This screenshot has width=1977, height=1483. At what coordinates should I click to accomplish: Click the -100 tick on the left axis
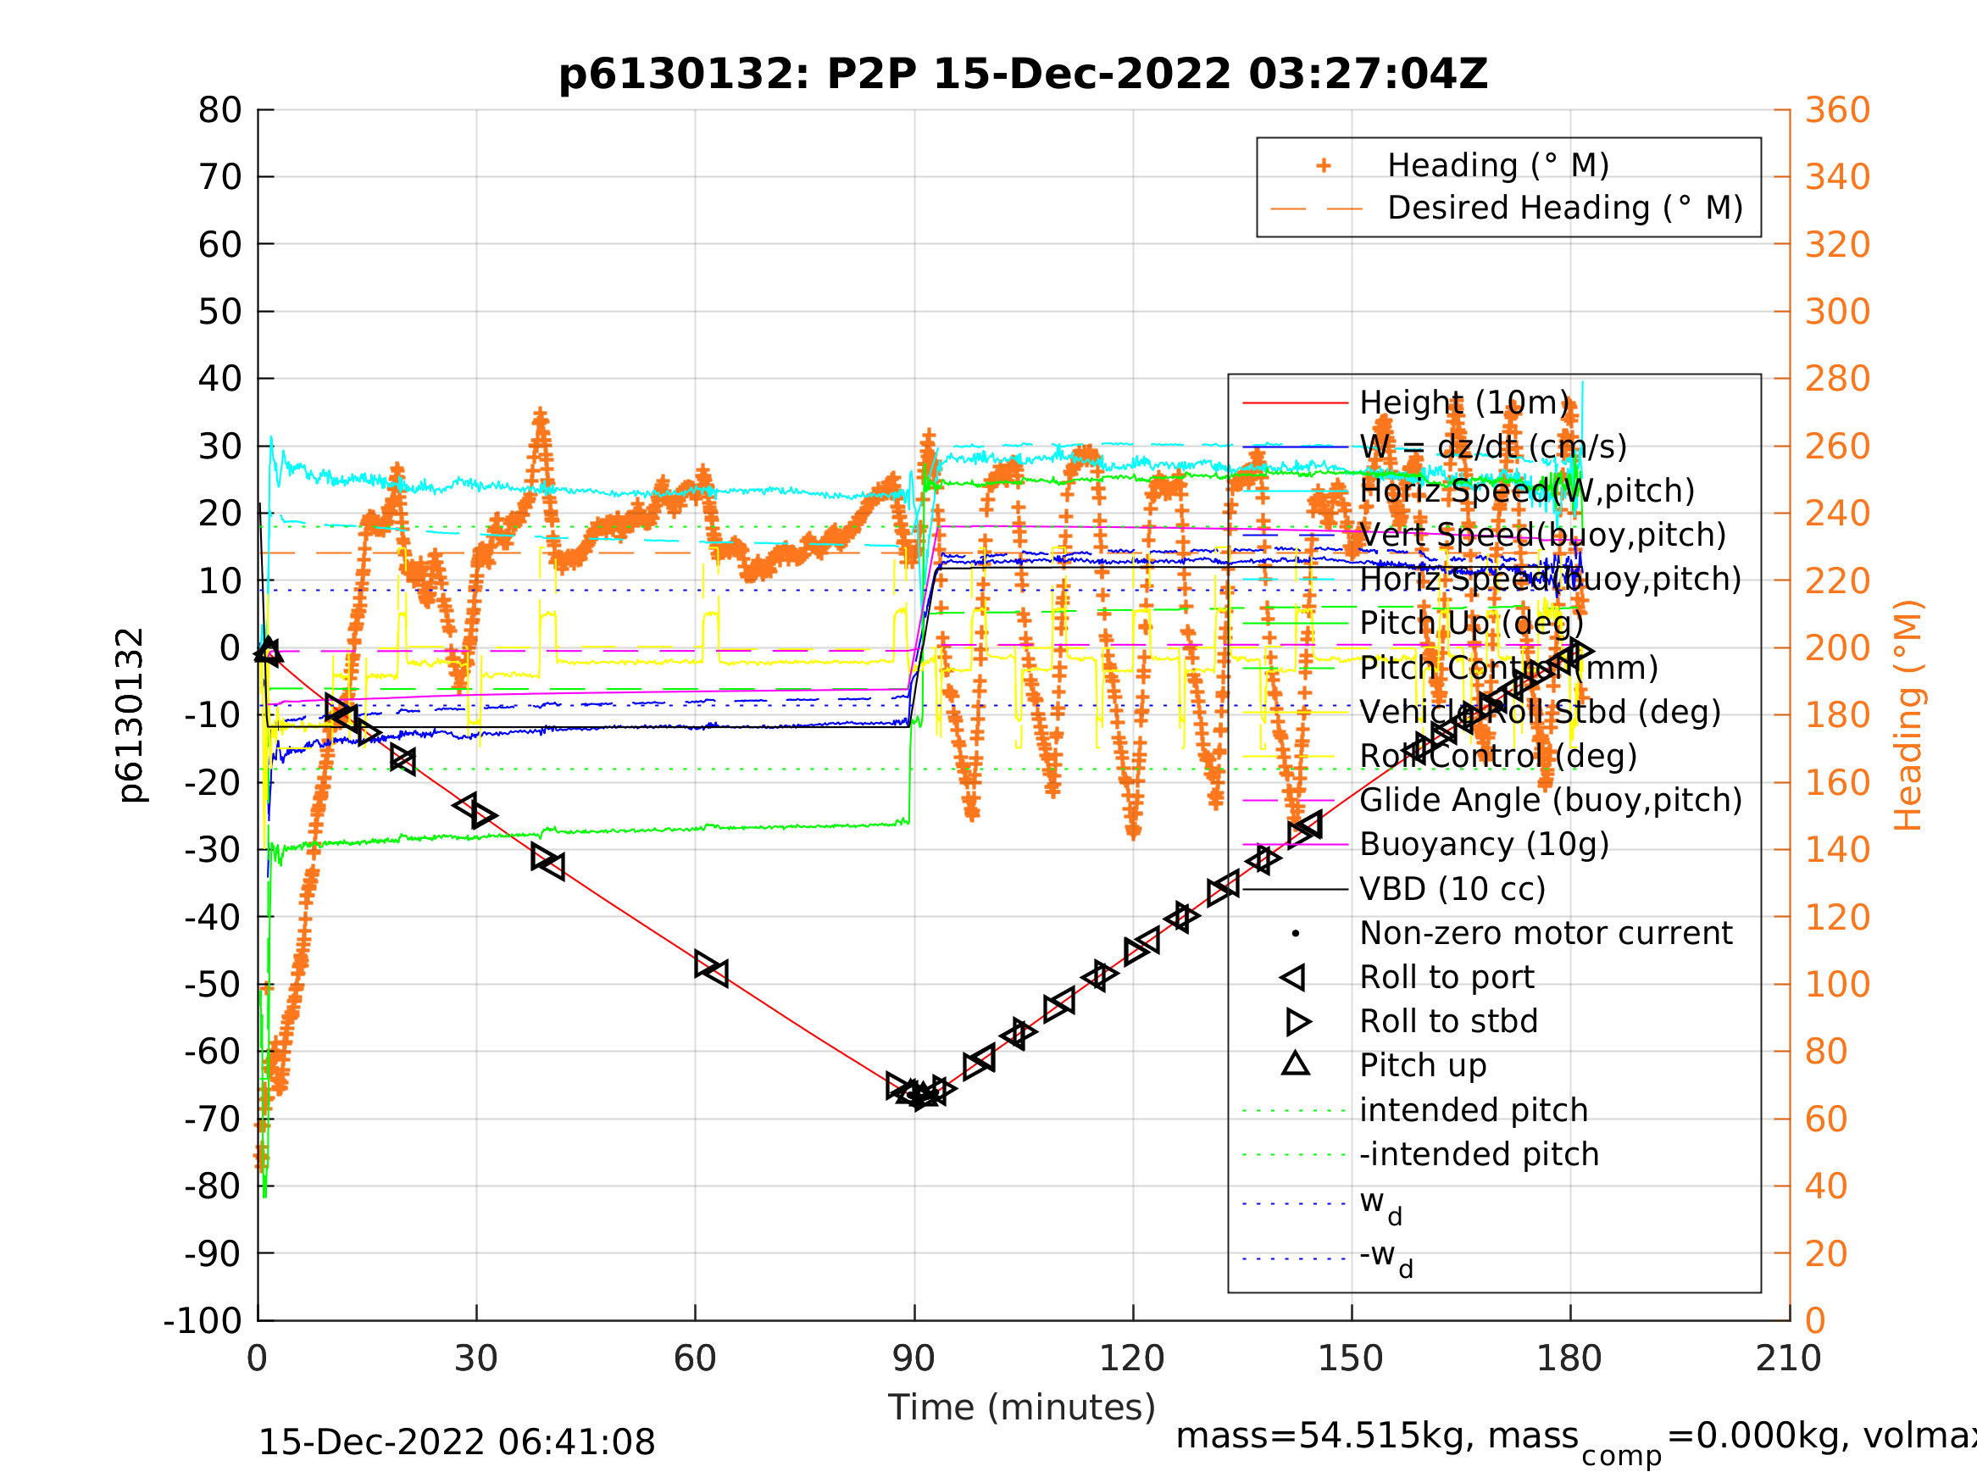pyautogui.click(x=203, y=1321)
